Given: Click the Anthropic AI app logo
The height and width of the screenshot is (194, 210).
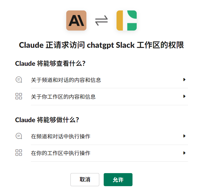Looking at the screenshot, I should (x=76, y=20).
